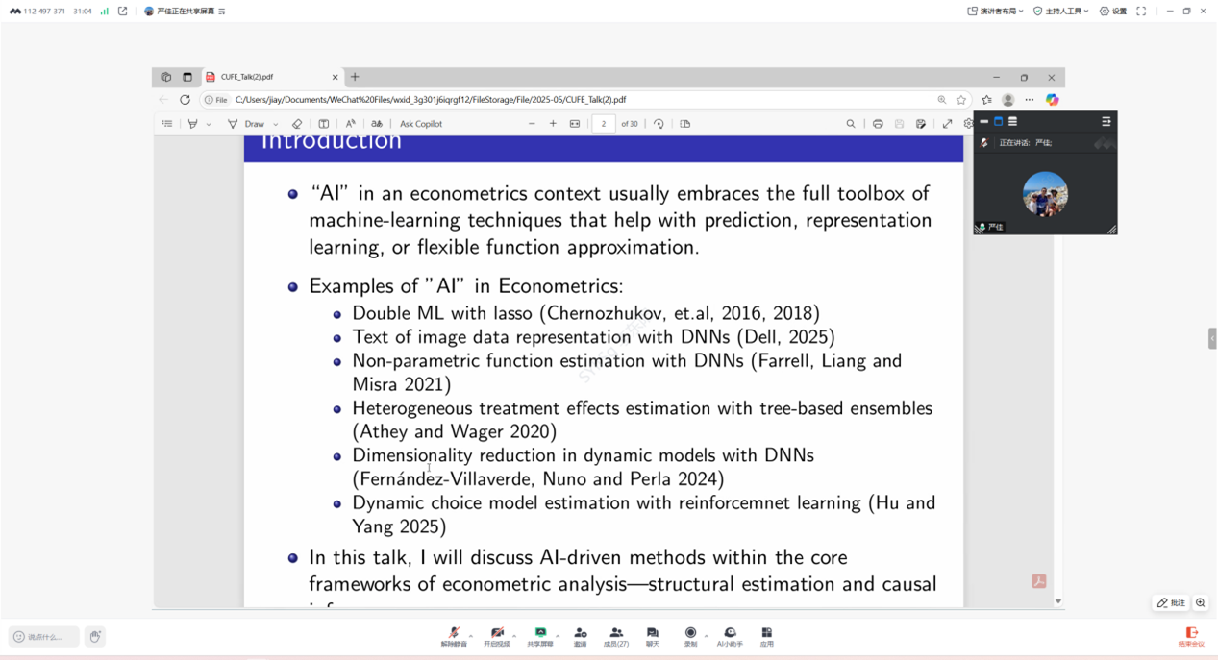Toggle the PDF table of contents

167,124
